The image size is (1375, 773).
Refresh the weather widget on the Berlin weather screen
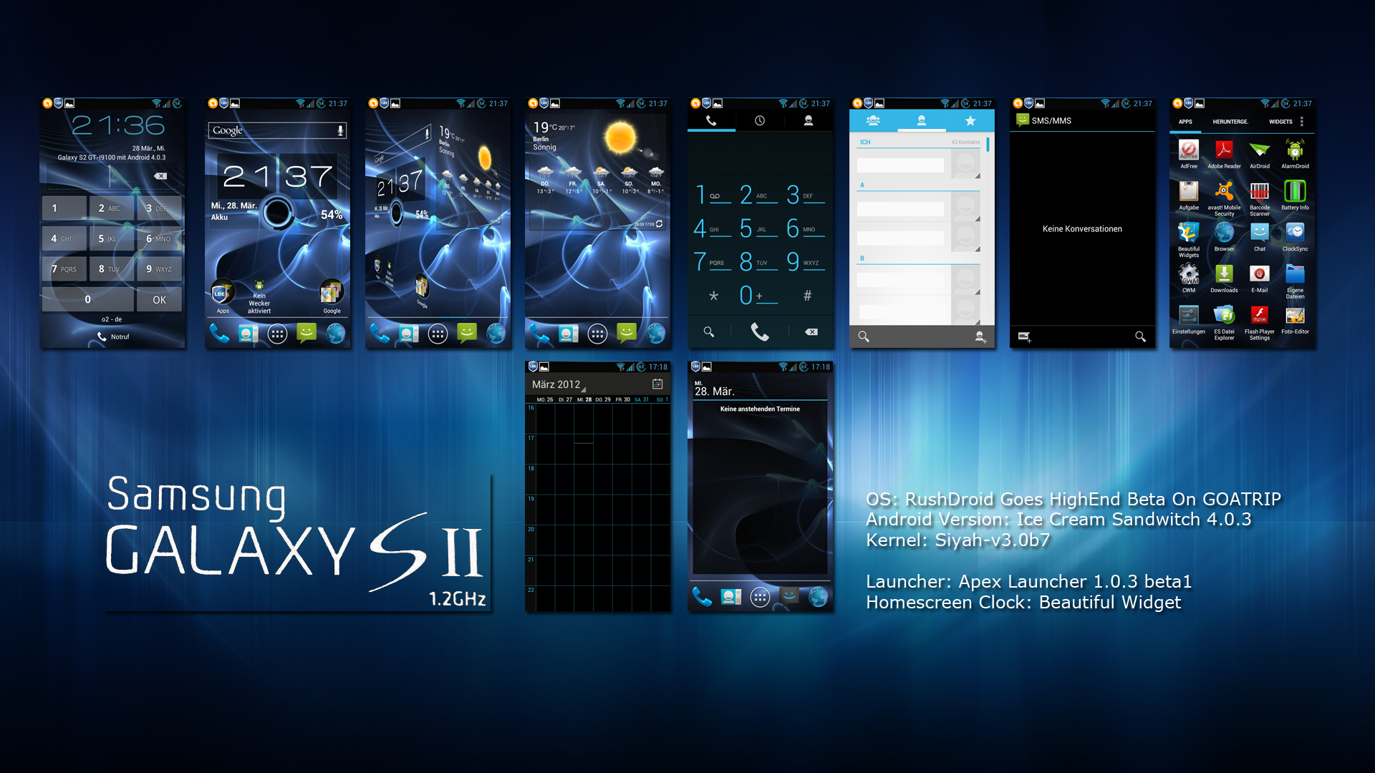[x=659, y=224]
